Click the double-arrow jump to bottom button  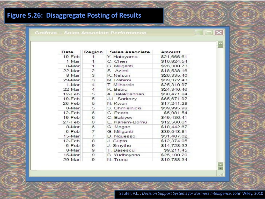[220, 168]
